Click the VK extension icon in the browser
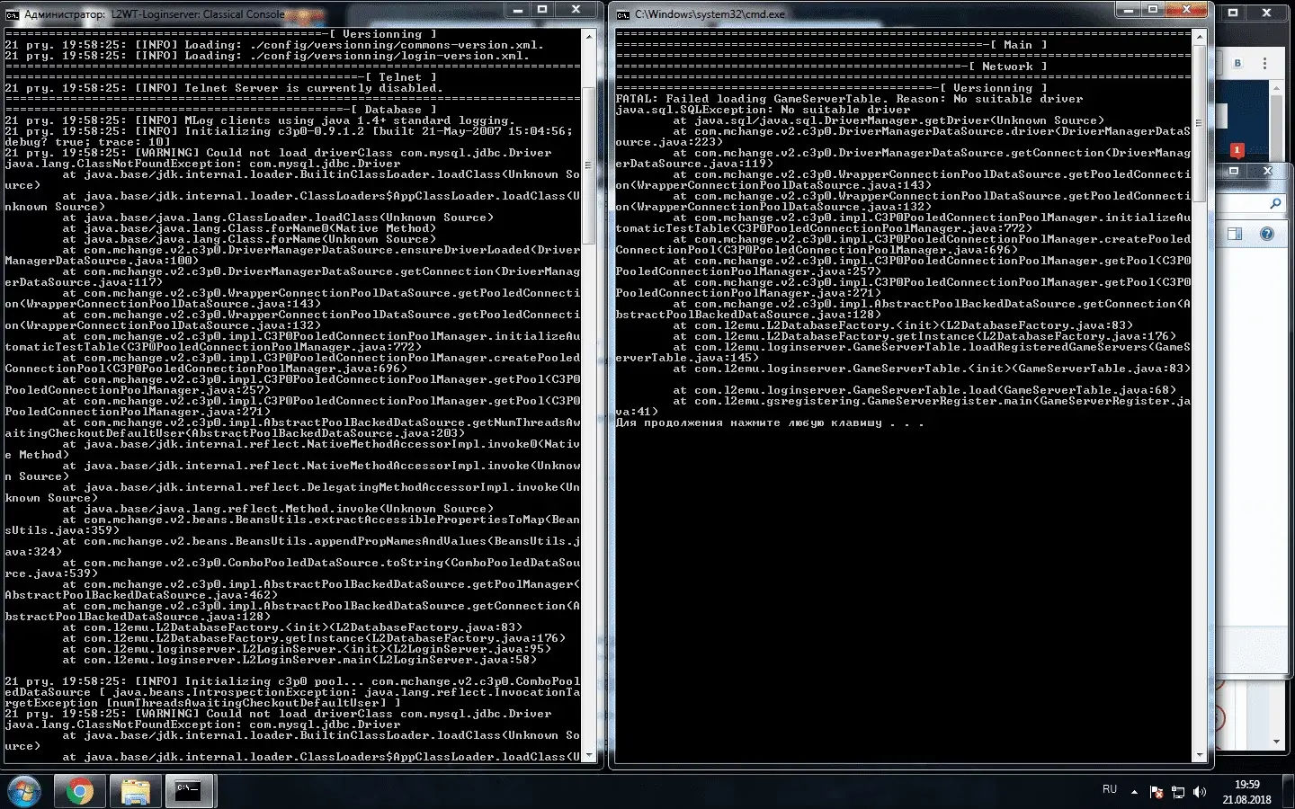 [1237, 63]
